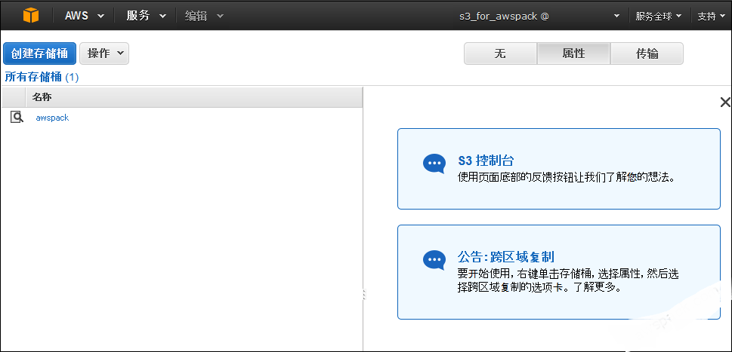
Task: Select the 无 view tab
Action: click(x=500, y=54)
